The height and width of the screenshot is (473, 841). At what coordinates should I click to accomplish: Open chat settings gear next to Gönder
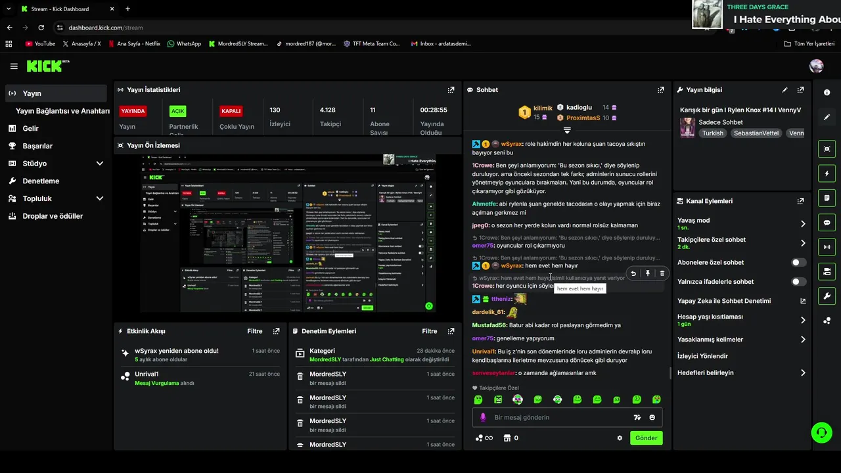pos(620,438)
